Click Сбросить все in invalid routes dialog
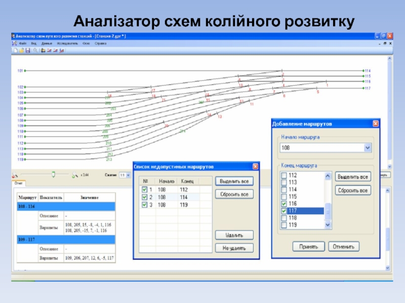This screenshot has width=405, height=303. pos(234,194)
